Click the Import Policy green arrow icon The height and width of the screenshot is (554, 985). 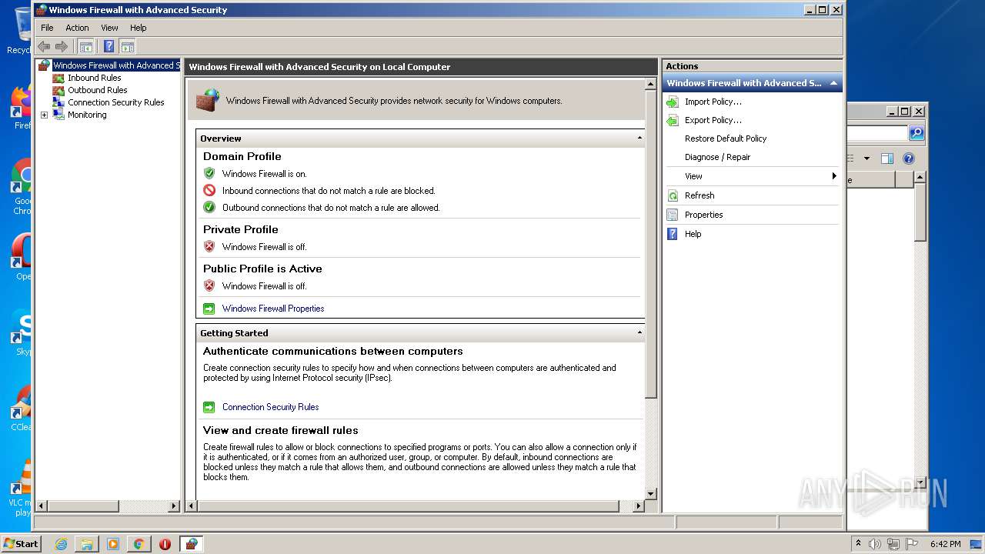coord(672,102)
